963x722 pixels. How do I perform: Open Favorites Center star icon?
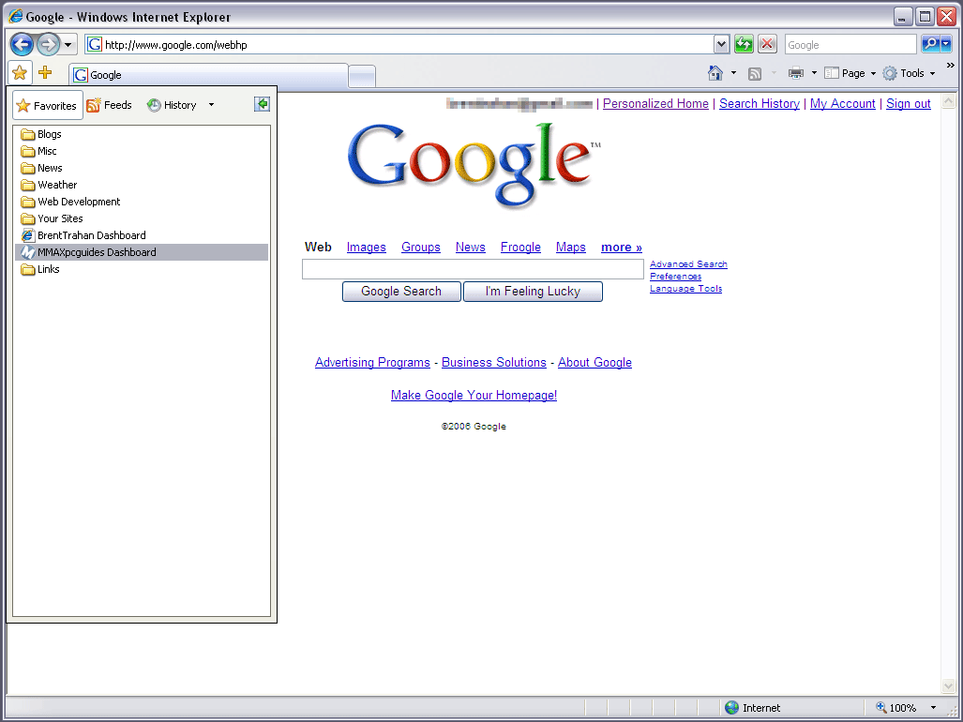(20, 73)
